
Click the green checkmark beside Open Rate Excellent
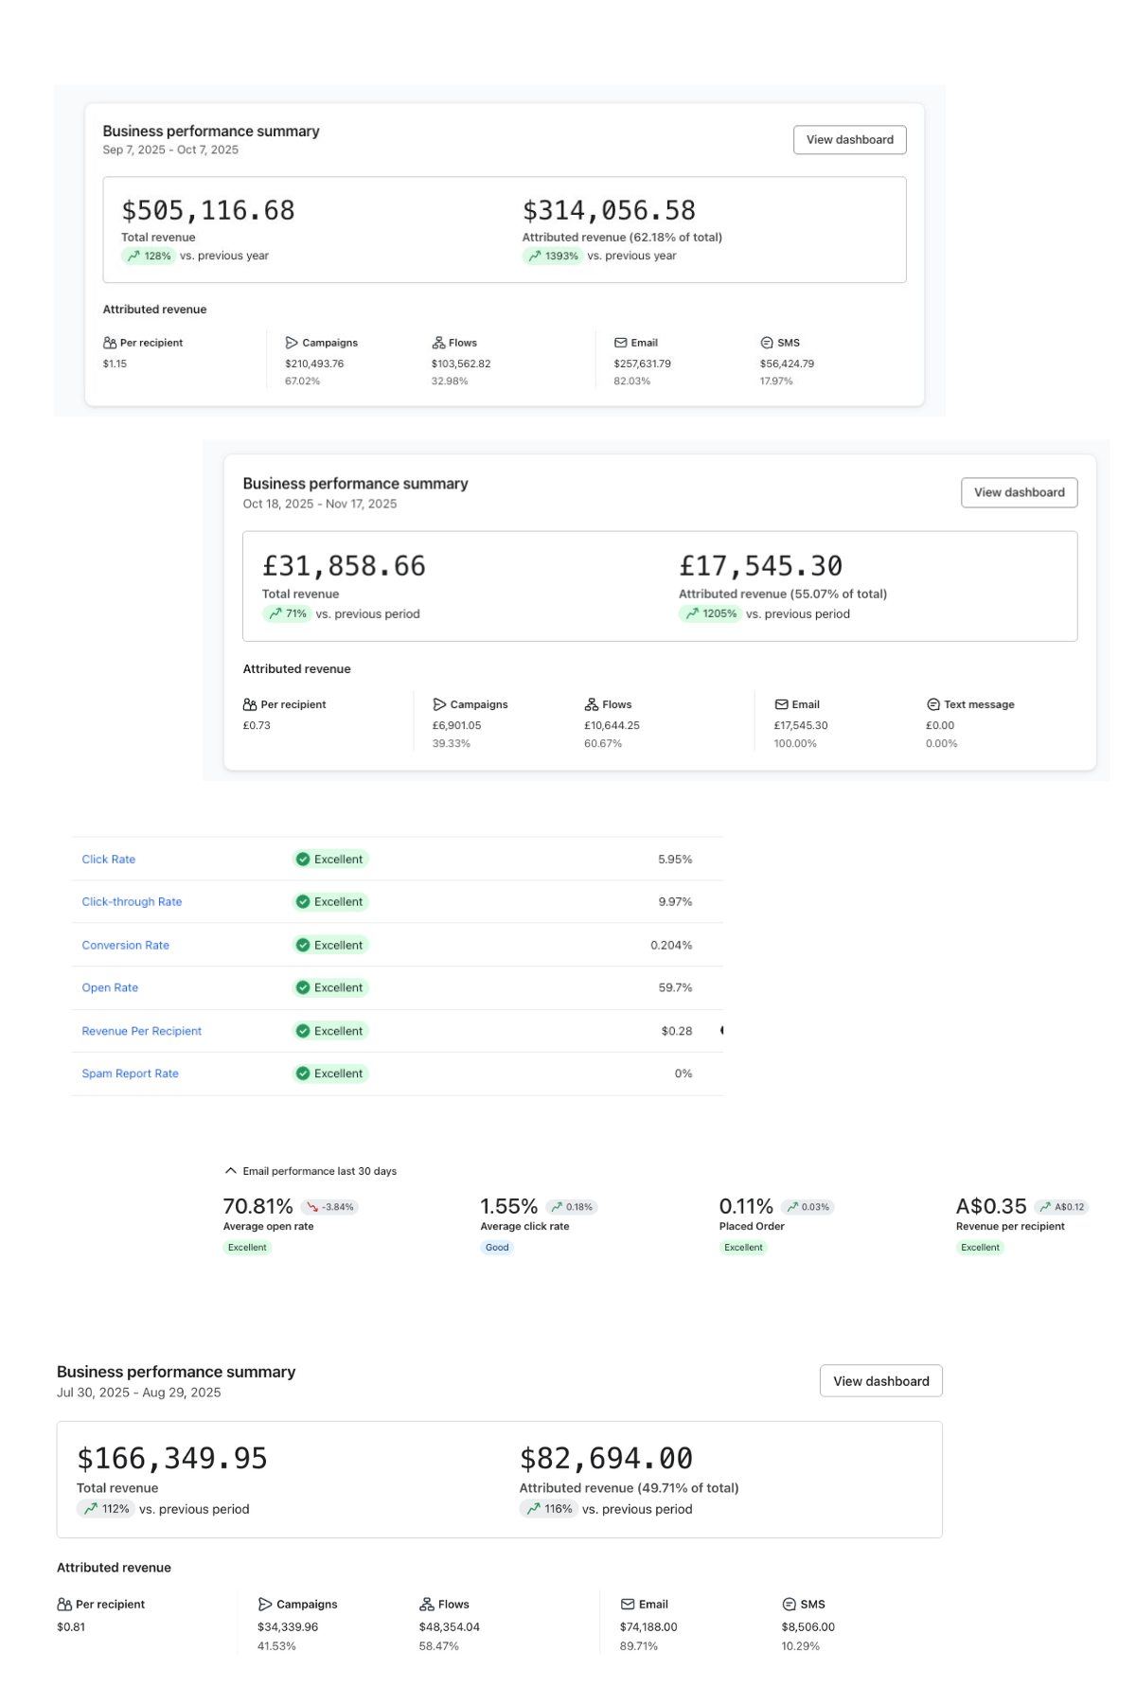[303, 987]
